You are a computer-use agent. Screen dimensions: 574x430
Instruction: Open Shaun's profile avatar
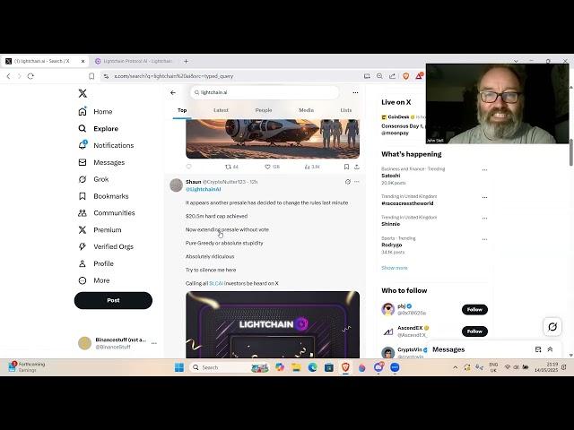point(176,185)
